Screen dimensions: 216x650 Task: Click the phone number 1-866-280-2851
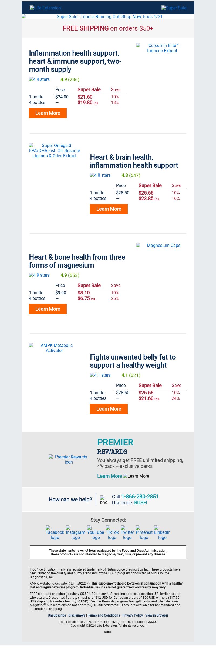click(x=140, y=496)
